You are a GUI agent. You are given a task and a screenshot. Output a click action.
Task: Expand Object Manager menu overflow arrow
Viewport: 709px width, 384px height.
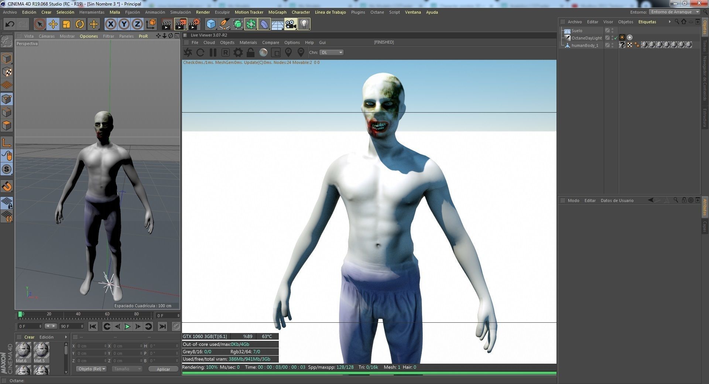pyautogui.click(x=669, y=22)
